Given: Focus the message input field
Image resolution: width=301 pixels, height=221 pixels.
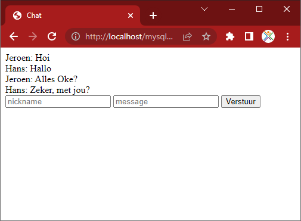Looking at the screenshot, I should point(166,102).
